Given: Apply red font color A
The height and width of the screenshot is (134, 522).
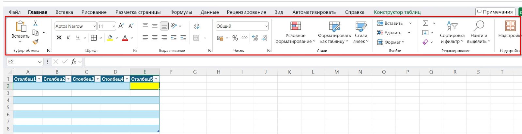Looking at the screenshot, I should tap(125, 38).
